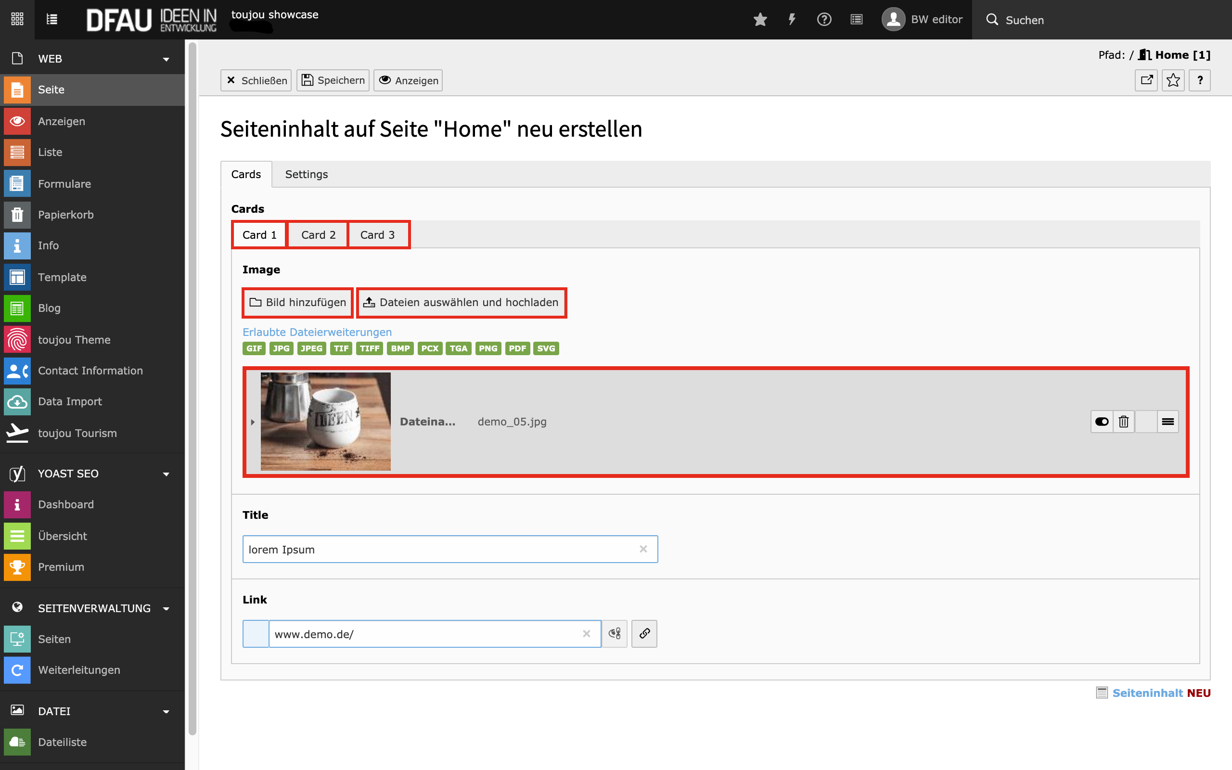Click into the Title input field
The width and height of the screenshot is (1232, 770).
pos(438,550)
